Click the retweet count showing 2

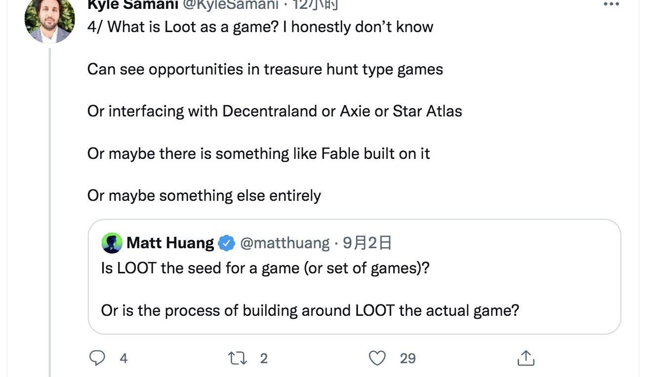point(264,358)
